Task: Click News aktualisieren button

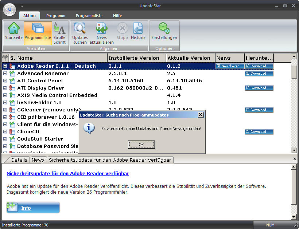Action: tap(102, 33)
